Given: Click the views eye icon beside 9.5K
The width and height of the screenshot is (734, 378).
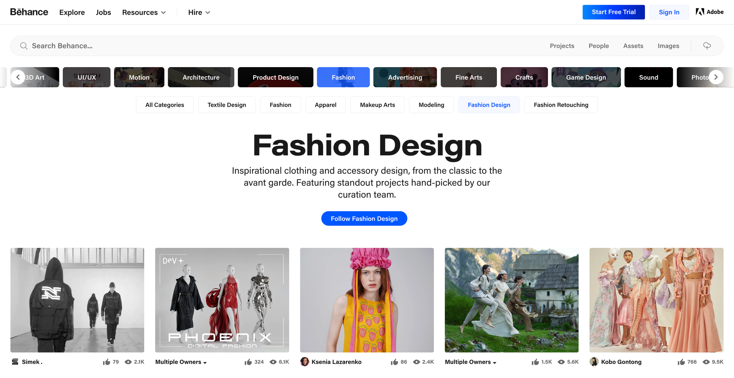Looking at the screenshot, I should [706, 362].
